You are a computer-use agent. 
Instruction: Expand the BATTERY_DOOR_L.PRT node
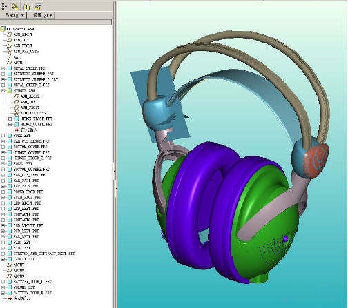[3, 282]
